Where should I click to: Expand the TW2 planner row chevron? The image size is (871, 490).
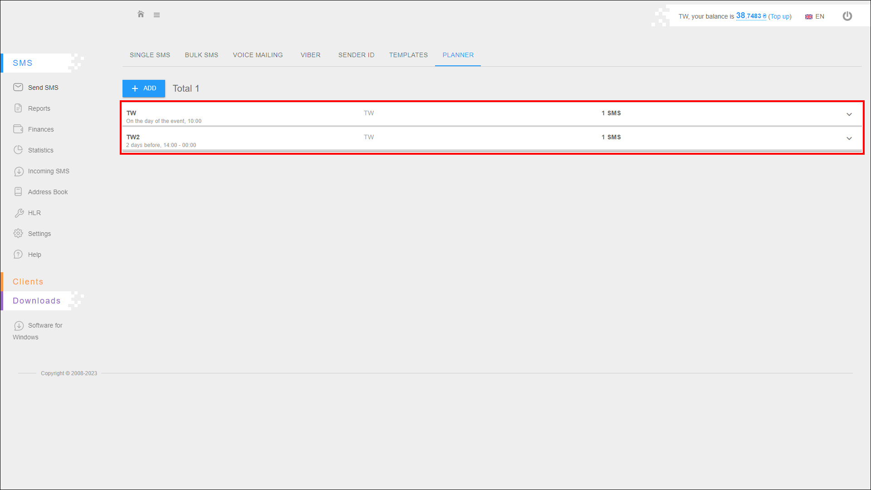(849, 138)
